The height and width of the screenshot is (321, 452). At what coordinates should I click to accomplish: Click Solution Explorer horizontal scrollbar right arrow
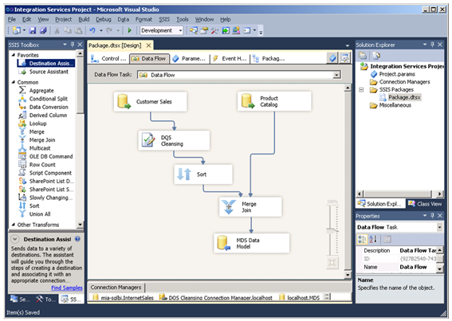439,194
